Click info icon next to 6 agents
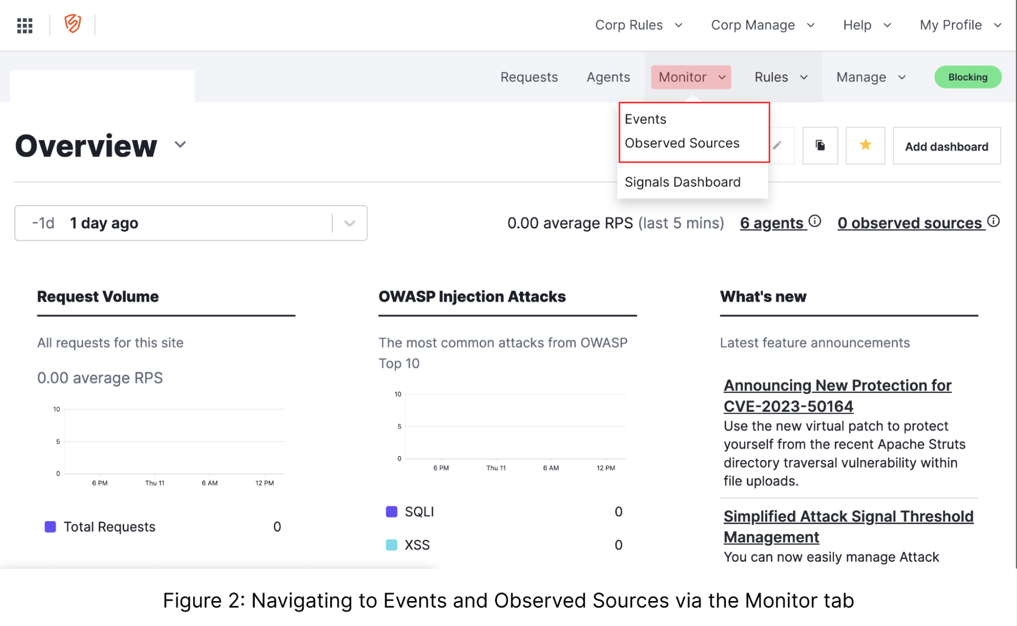 [815, 221]
